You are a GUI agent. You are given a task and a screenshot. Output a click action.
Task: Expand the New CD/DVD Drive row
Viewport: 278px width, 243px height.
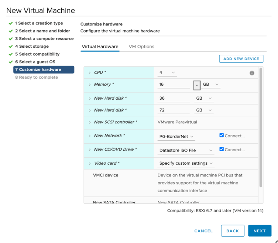tap(90, 150)
